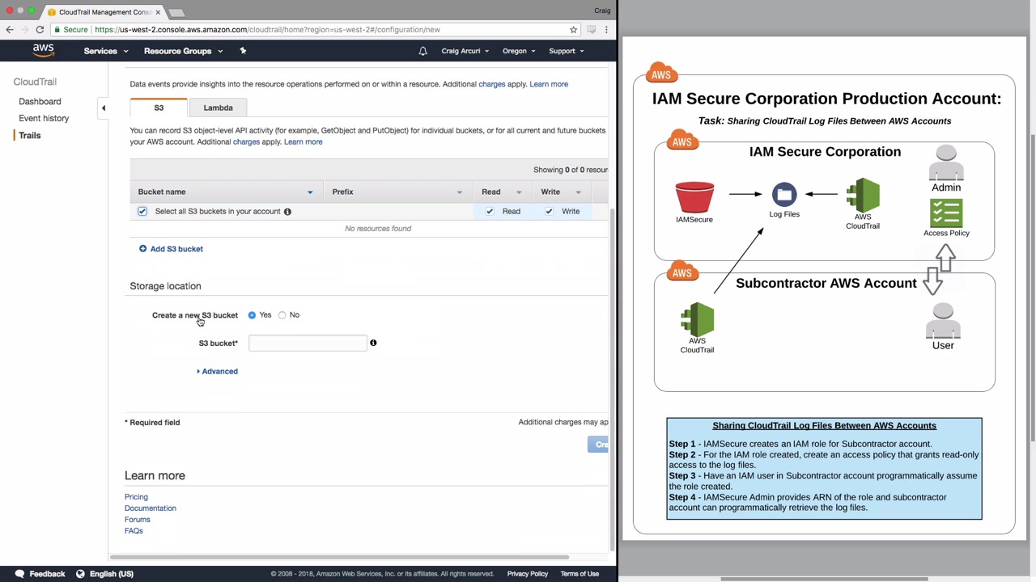
Task: Open AWS notifications bell
Action: tap(422, 51)
